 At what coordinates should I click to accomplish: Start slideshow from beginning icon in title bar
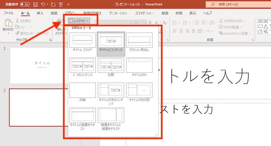click(x=61, y=4)
